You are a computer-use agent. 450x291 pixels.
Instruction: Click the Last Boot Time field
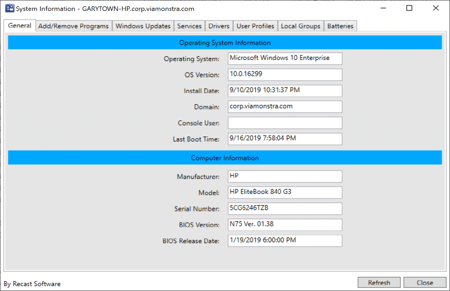click(285, 139)
